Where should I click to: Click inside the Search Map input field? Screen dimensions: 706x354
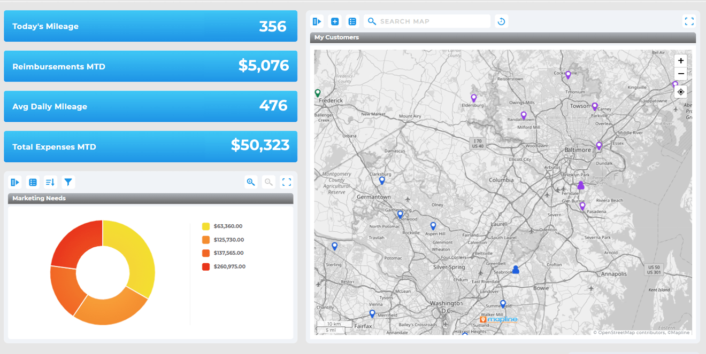point(428,21)
